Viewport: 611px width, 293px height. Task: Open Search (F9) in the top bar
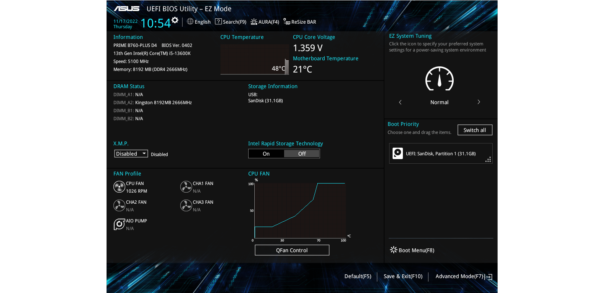click(x=231, y=22)
